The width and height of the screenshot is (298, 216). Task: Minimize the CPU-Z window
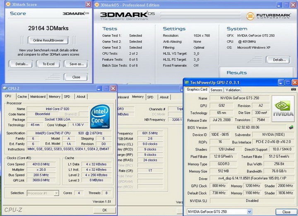coord(99,88)
